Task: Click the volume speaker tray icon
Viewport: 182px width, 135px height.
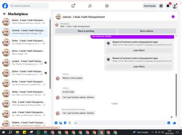Action: pyautogui.click(x=159, y=132)
